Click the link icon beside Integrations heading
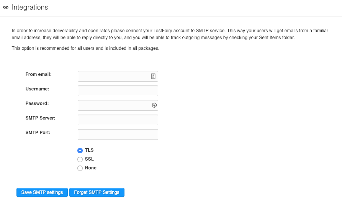342x210 pixels. click(x=5, y=7)
